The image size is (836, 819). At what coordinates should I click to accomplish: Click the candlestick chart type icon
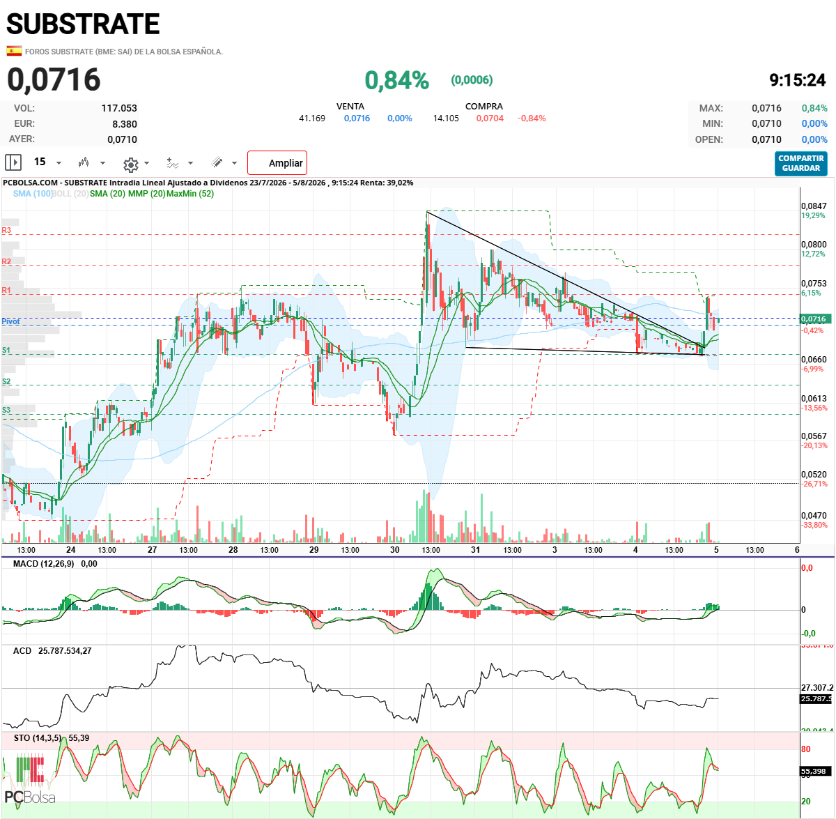point(84,162)
